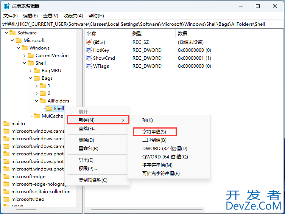Open the 编辑(E) menu

click(30, 16)
